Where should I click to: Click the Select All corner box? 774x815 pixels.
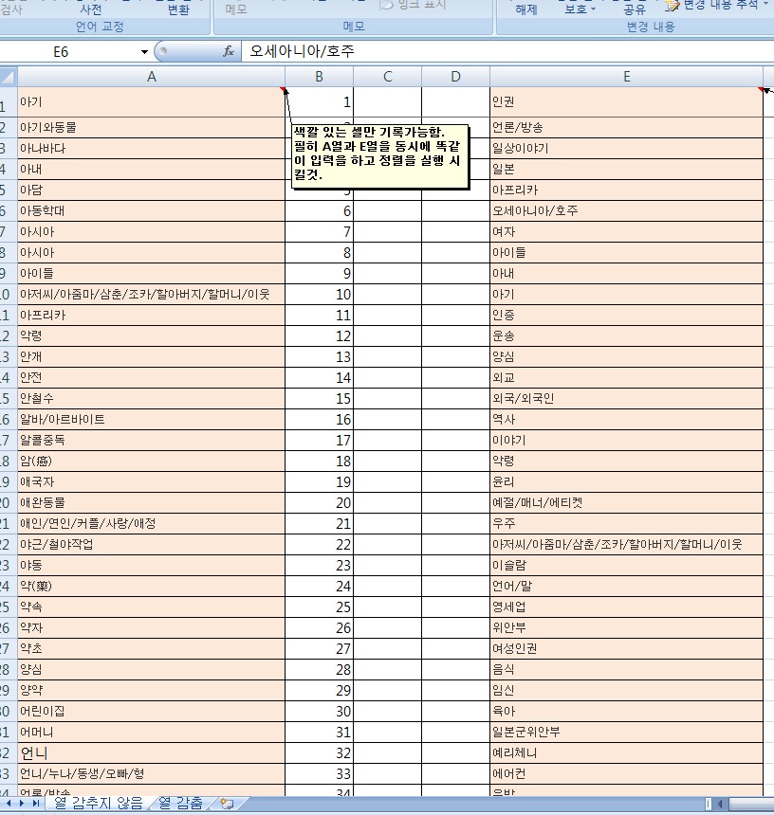coord(9,77)
